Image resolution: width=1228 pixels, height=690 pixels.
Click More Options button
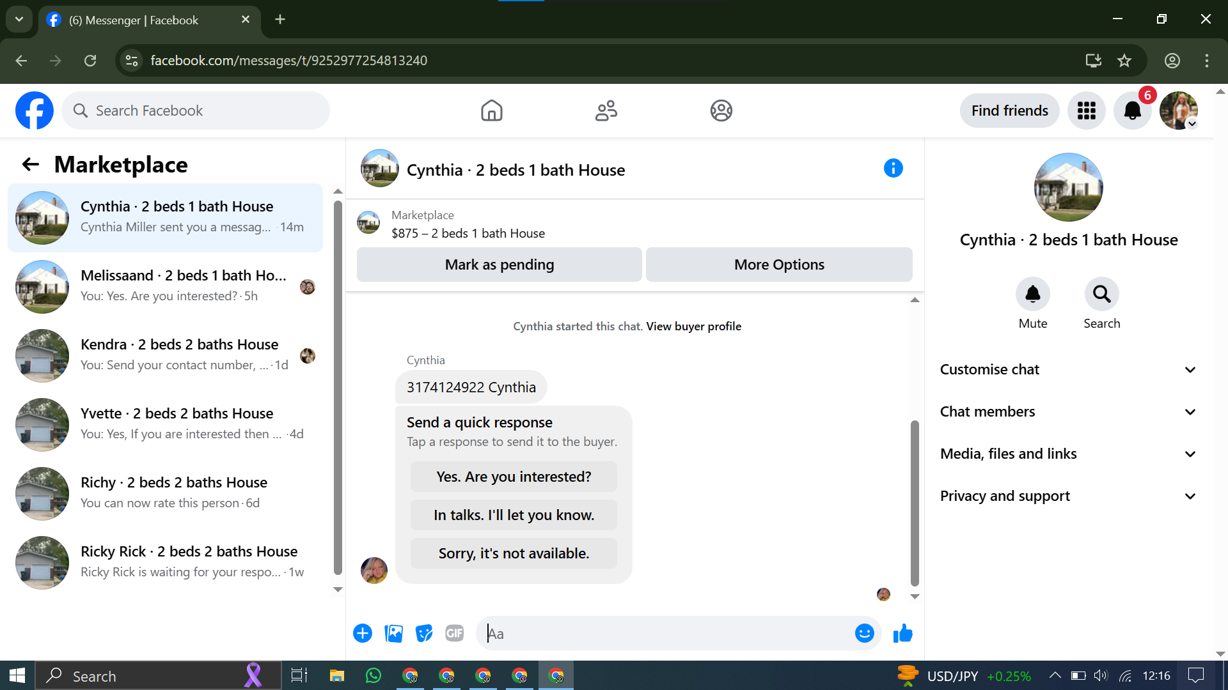click(x=779, y=264)
